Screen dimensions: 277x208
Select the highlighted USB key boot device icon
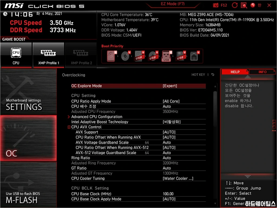click(x=167, y=56)
